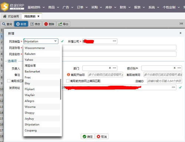Click the green check next to 网店类型
185x142 pixels.
click(62, 41)
